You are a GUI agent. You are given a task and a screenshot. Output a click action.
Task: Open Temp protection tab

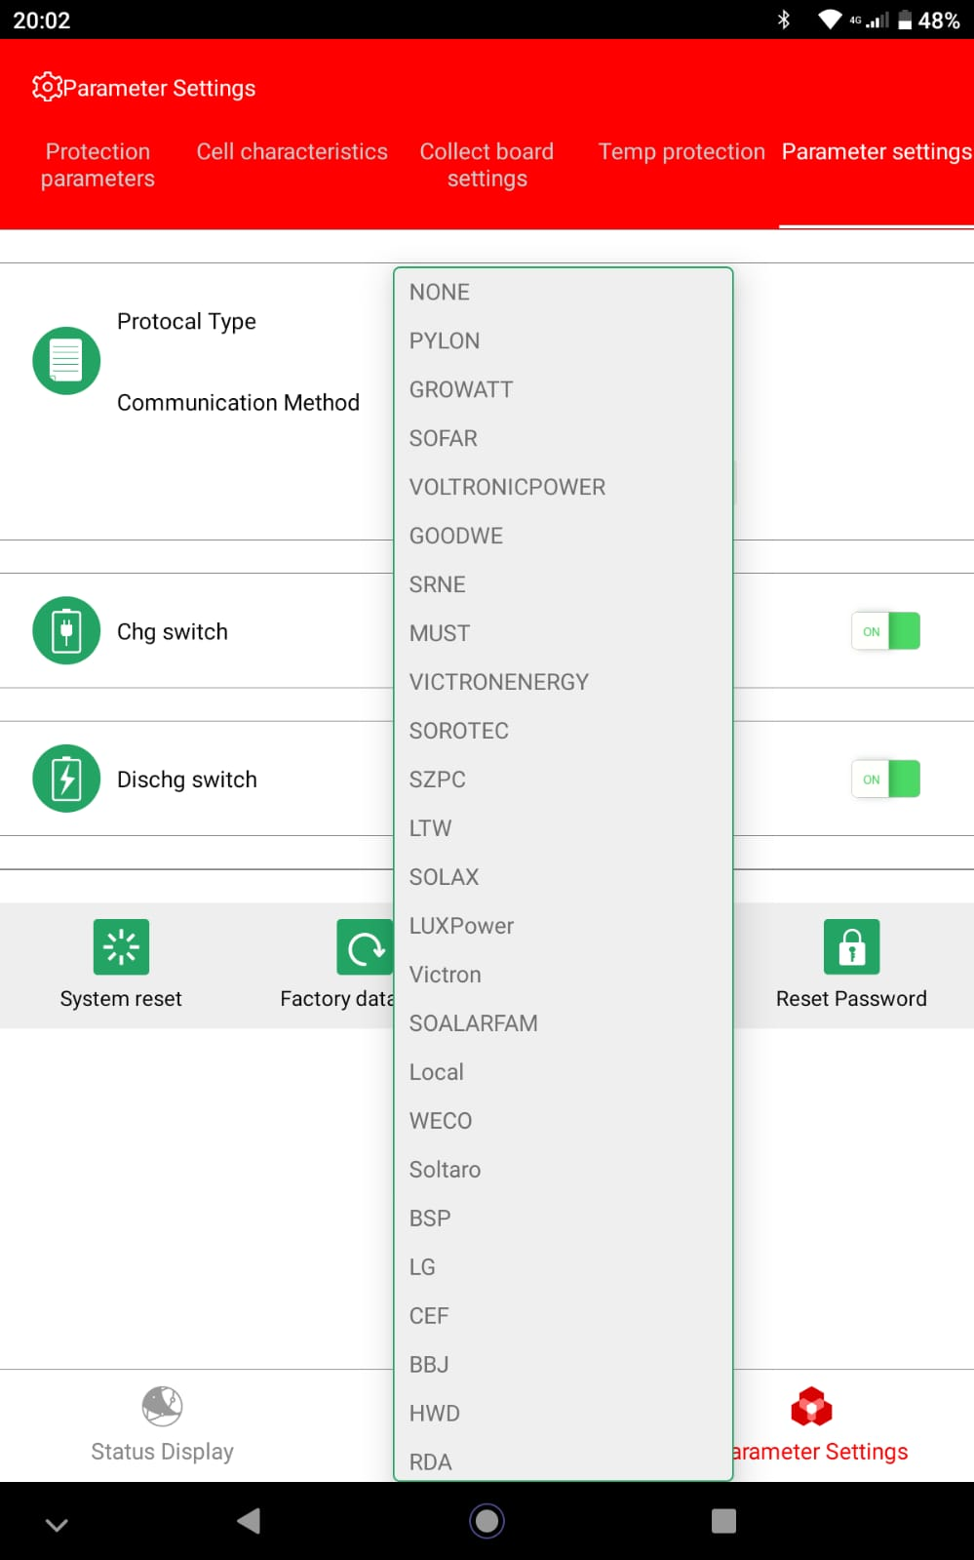point(682,151)
